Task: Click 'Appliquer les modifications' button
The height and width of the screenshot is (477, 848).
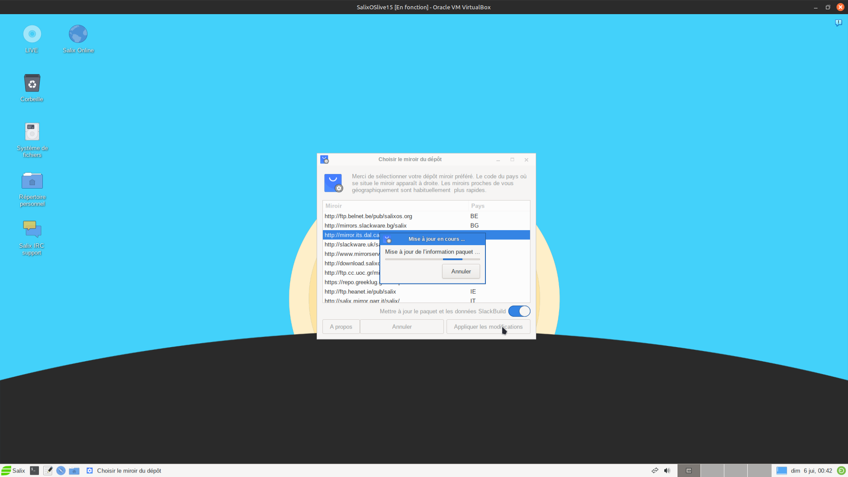Action: pyautogui.click(x=488, y=327)
